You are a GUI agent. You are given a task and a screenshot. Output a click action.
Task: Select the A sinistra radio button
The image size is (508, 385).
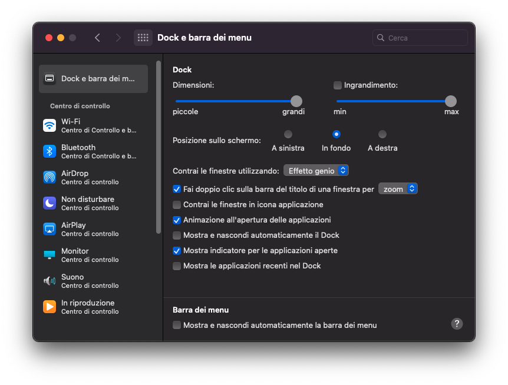(288, 134)
